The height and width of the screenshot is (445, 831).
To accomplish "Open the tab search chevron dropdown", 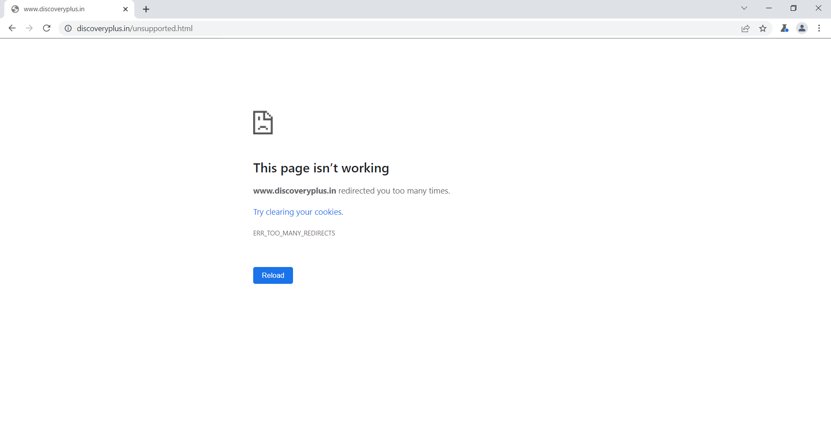I will click(x=744, y=8).
